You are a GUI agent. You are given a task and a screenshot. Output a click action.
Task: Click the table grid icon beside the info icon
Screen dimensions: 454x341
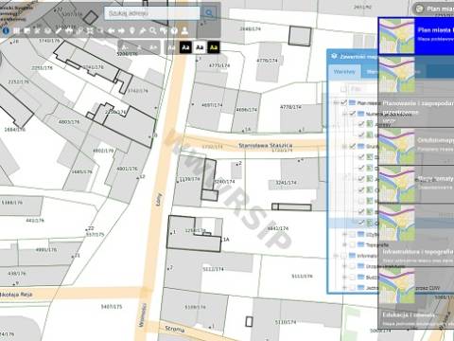(x=16, y=30)
